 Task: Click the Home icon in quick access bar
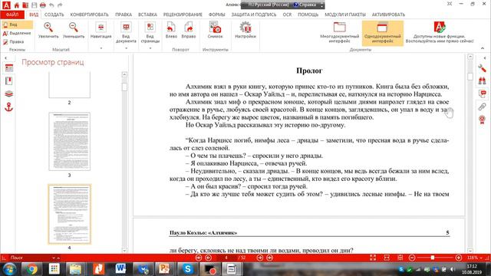pyautogui.click(x=17, y=5)
